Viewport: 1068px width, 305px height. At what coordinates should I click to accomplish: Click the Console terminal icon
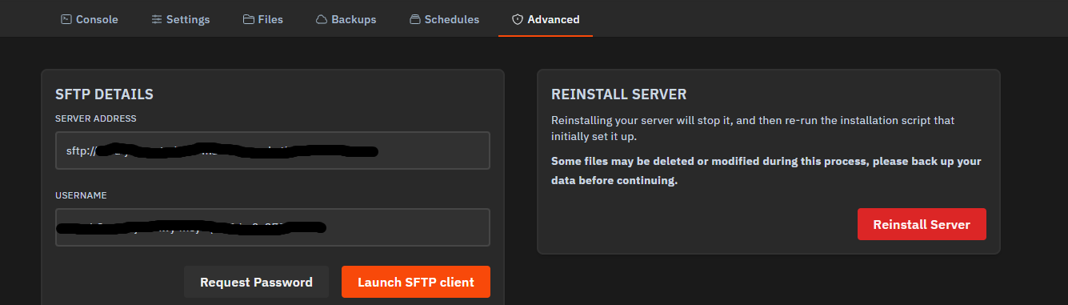(66, 19)
